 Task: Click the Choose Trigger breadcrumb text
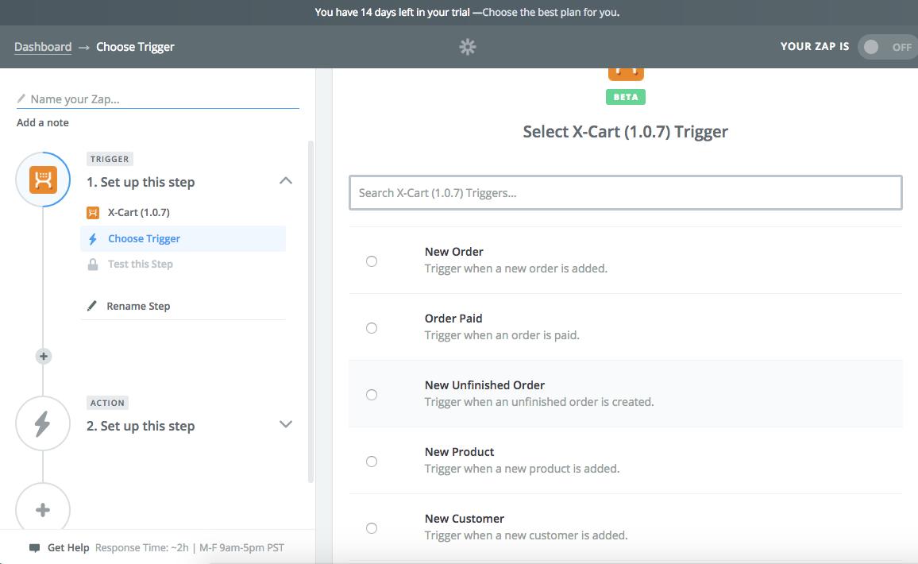(135, 47)
